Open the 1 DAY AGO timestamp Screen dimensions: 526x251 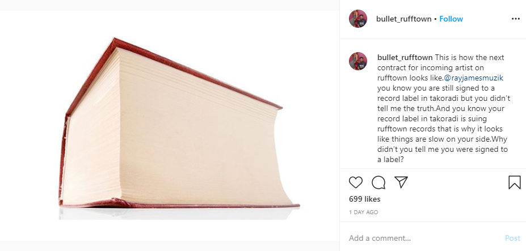363,212
